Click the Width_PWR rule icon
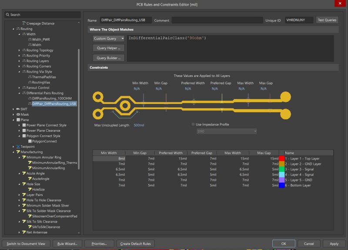 click(x=30, y=40)
